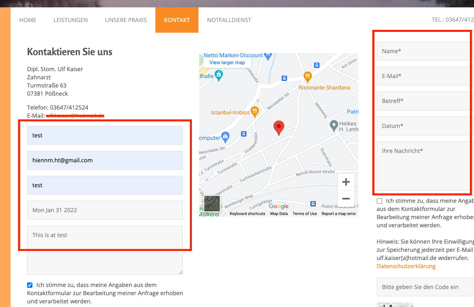Check the consent checkbox in right form
This screenshot has width=474, height=307.
pos(379,201)
